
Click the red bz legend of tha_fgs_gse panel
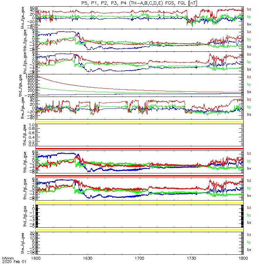click(x=249, y=9)
